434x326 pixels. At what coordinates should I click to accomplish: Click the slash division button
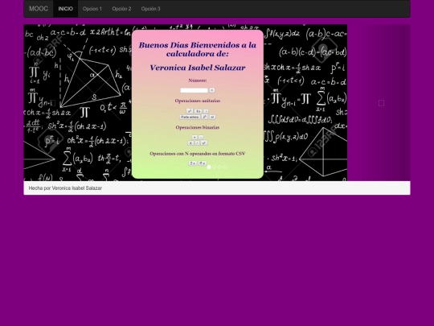(197, 143)
